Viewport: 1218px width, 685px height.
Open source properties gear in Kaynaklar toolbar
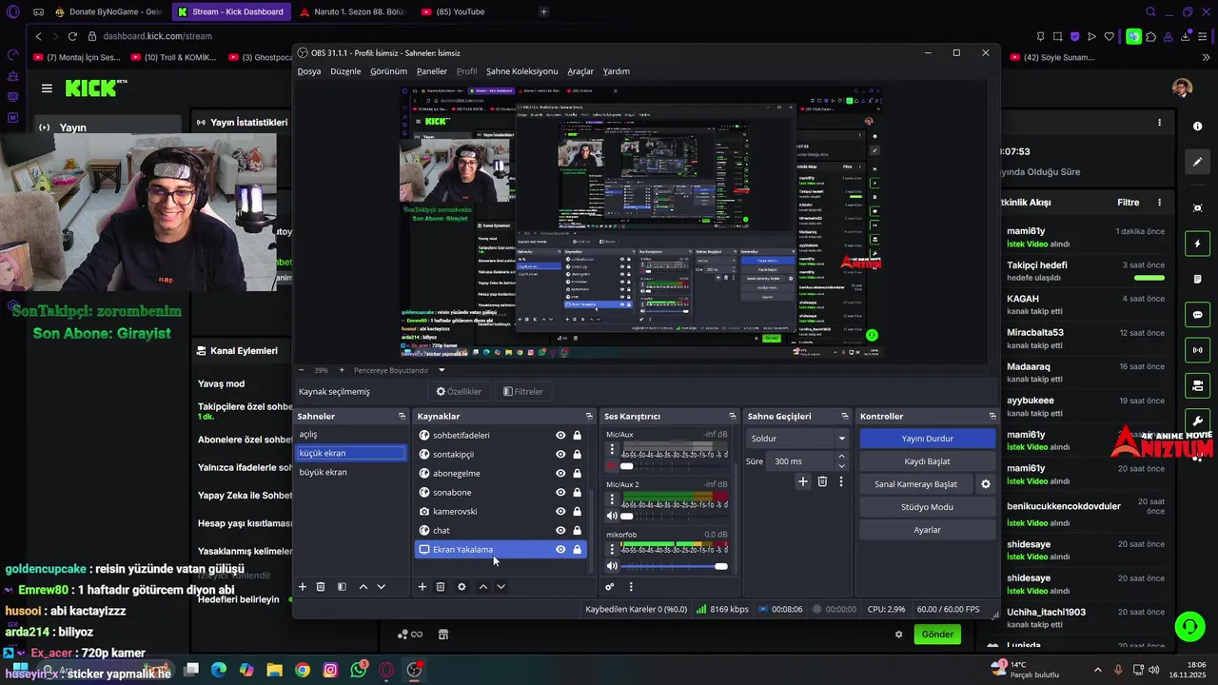click(x=462, y=587)
